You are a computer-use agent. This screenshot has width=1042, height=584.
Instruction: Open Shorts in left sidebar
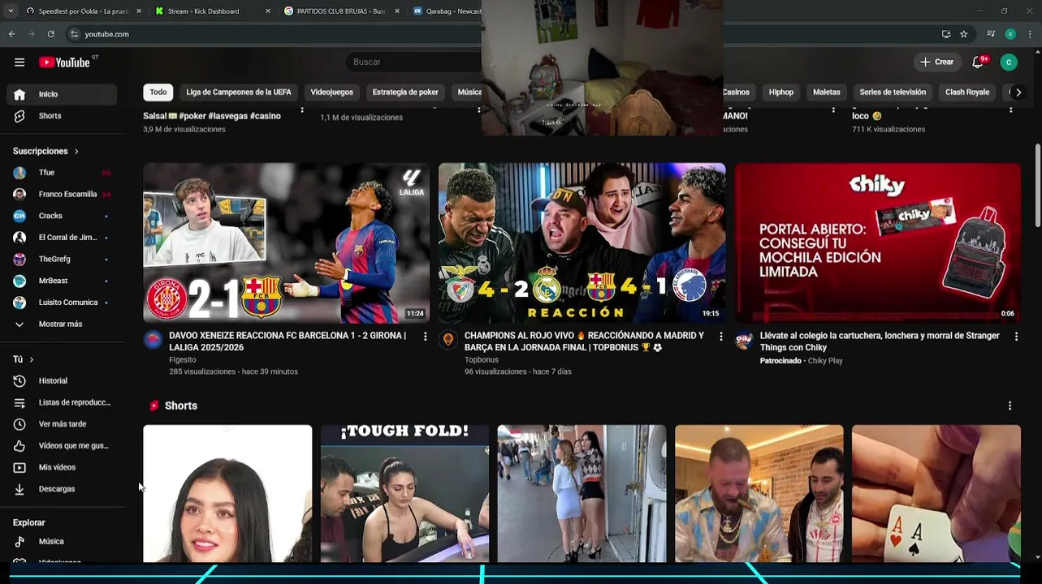pyautogui.click(x=62, y=116)
